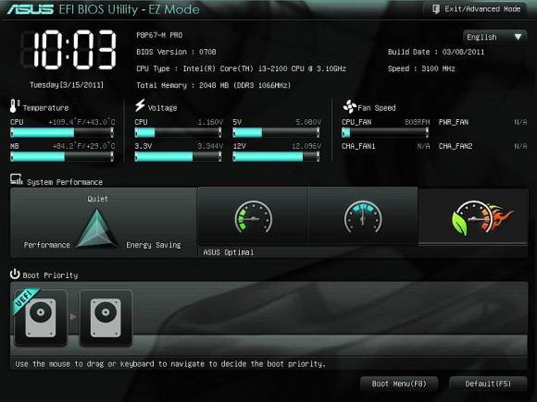Select the second hard drive boot icon
Image resolution: width=537 pixels, height=402 pixels.
coord(106,318)
